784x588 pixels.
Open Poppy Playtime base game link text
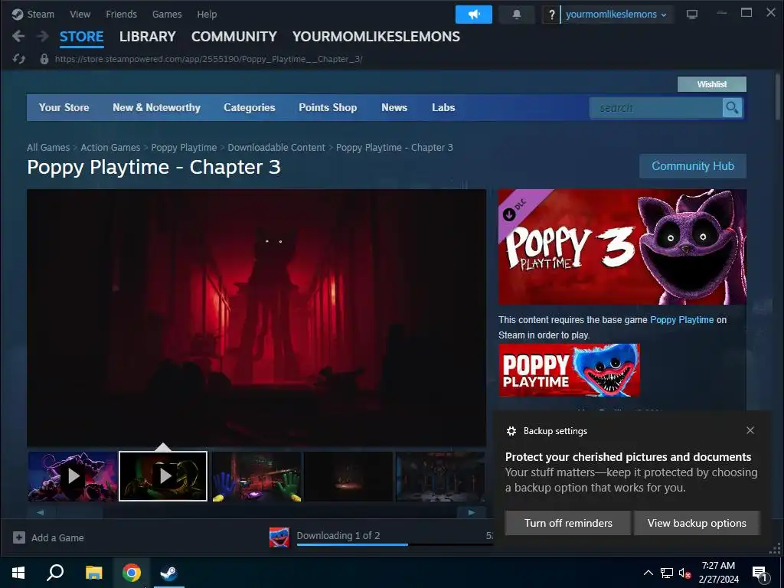[681, 320]
